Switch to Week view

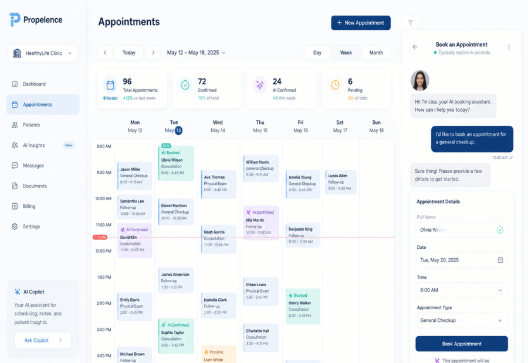(346, 53)
